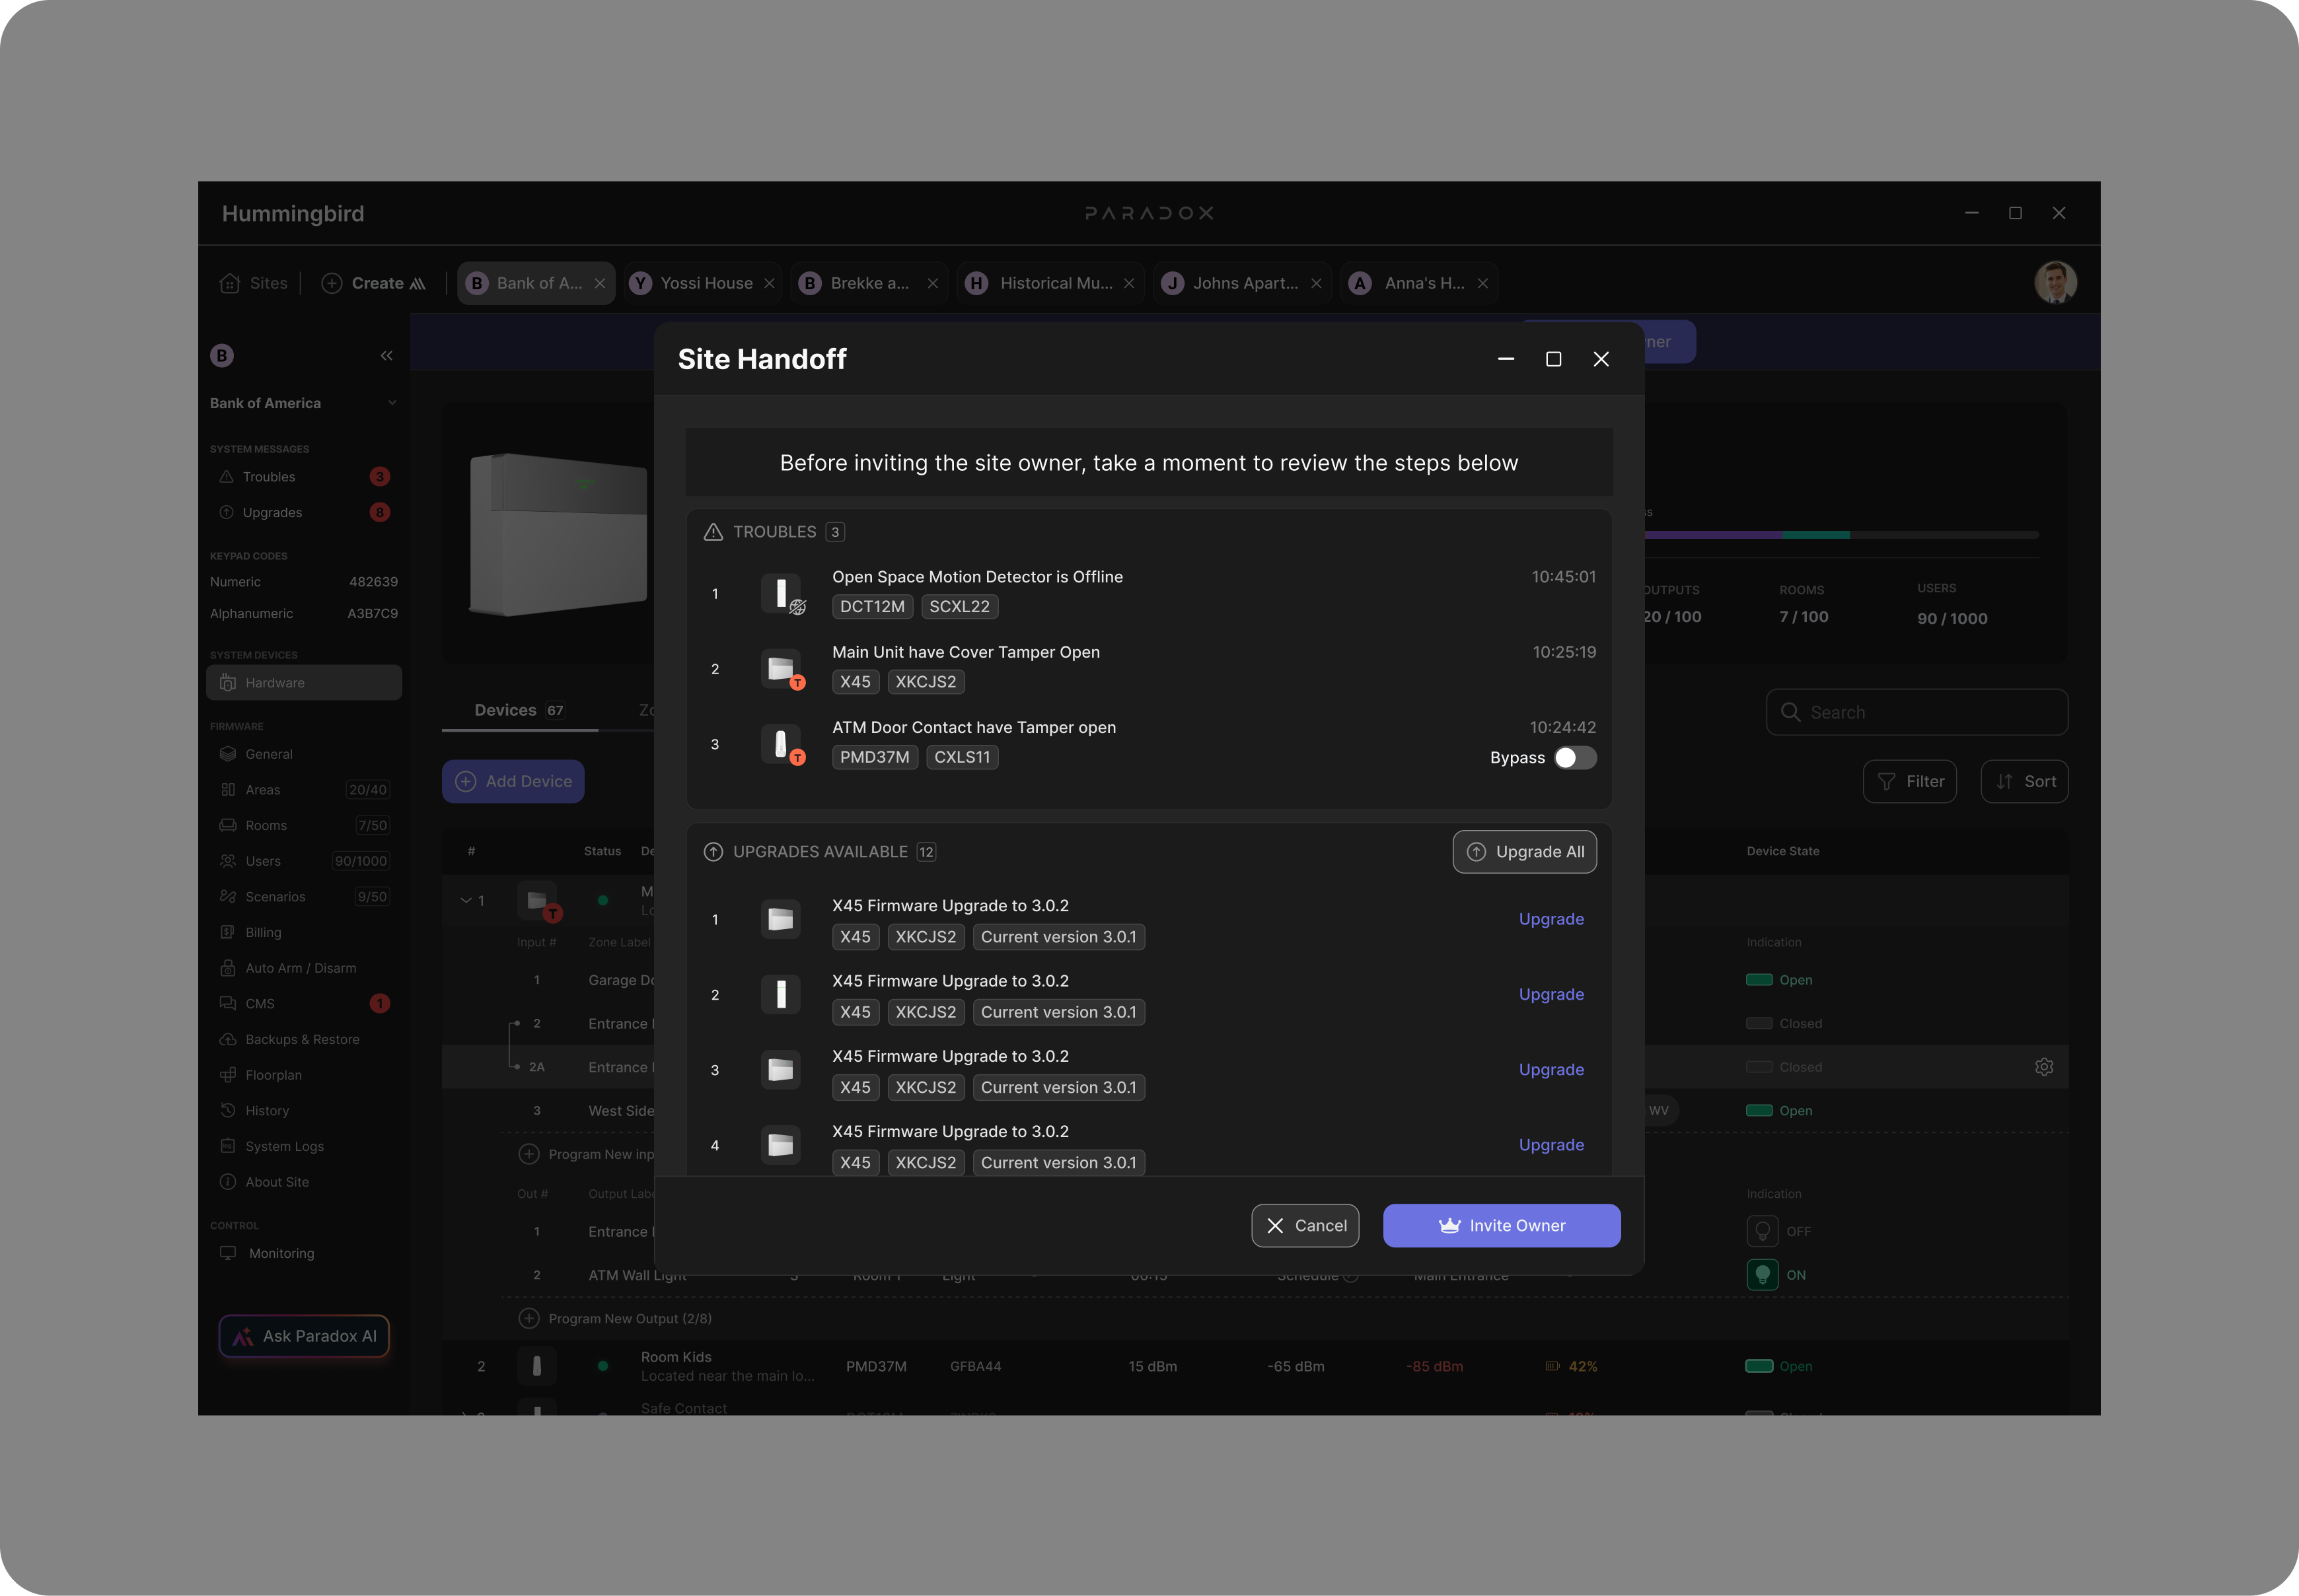Click the PMD37M tag in troubles list
Image resolution: width=2299 pixels, height=1596 pixels.
pyautogui.click(x=875, y=757)
